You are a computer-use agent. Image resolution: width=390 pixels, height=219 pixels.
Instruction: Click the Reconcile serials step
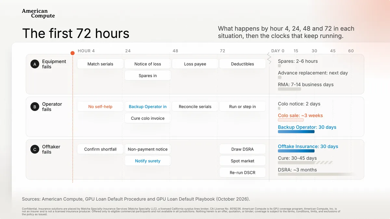[x=195, y=106]
